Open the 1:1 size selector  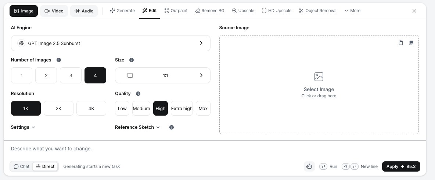click(x=162, y=75)
